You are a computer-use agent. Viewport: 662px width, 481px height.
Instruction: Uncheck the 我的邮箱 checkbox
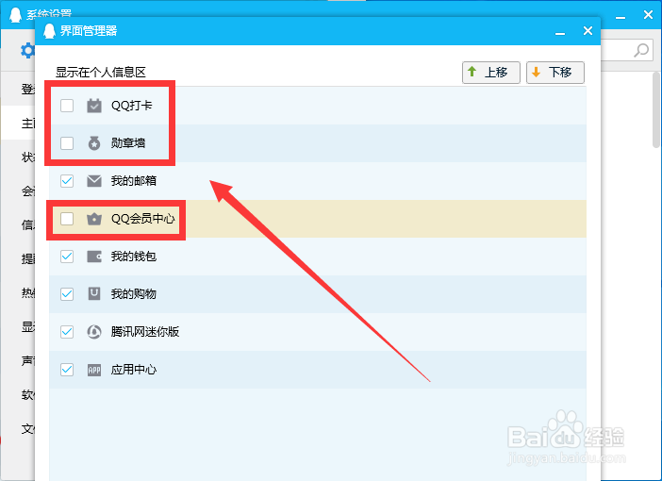[x=67, y=181]
